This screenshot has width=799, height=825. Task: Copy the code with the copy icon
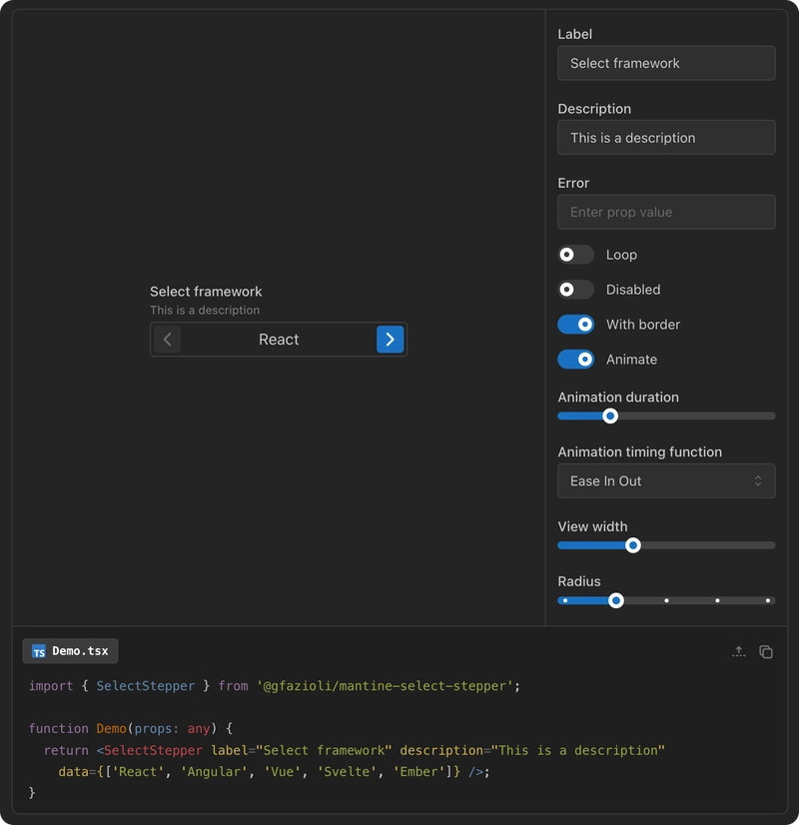click(x=766, y=652)
